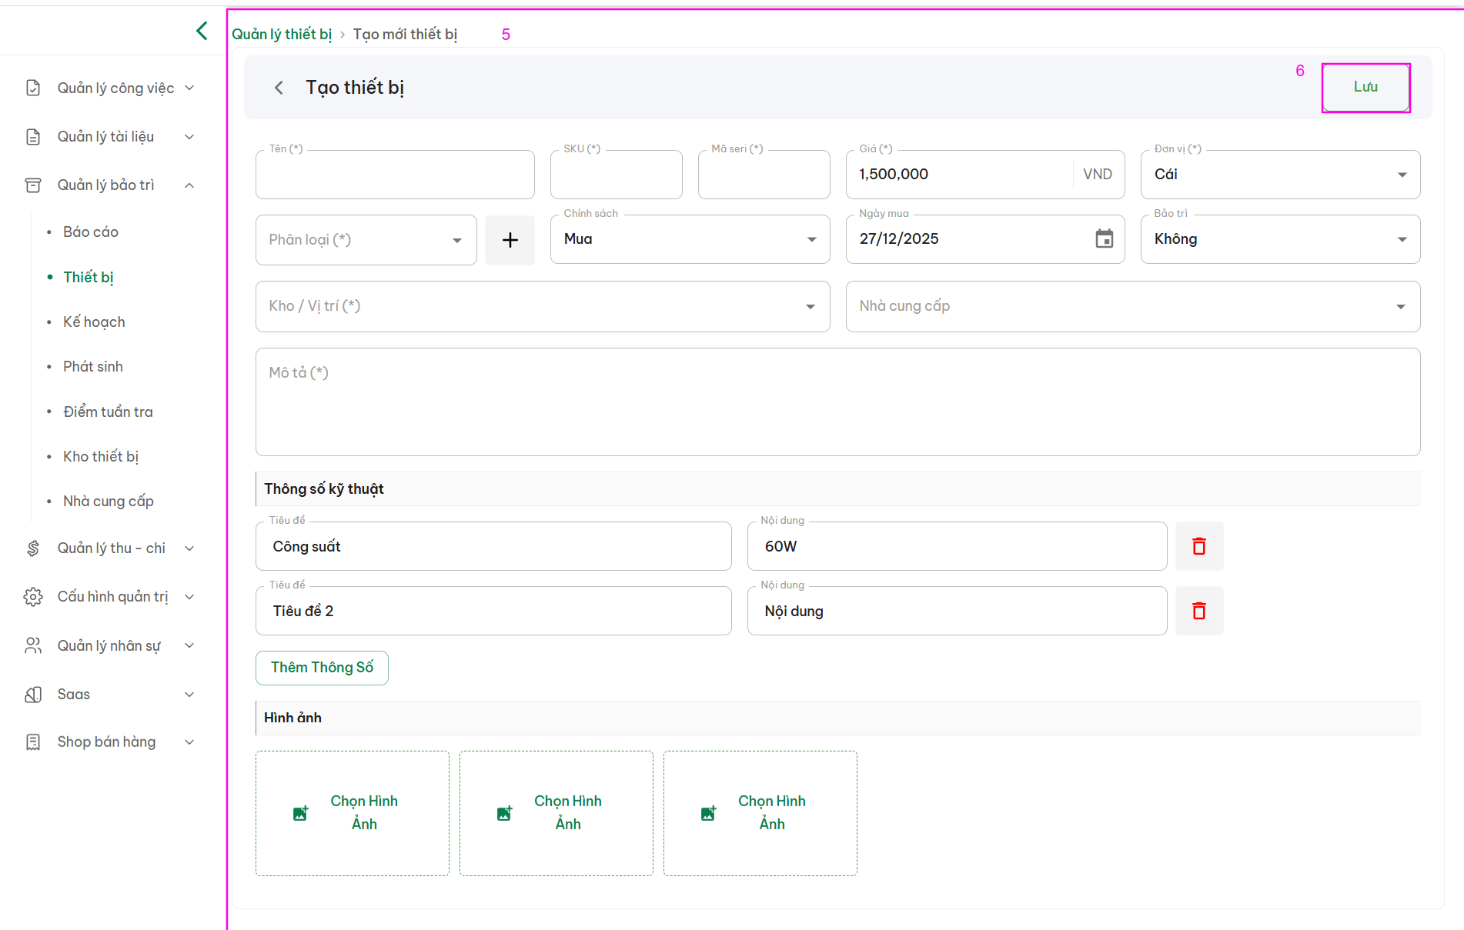Click the plus icon to add Phân loại
This screenshot has width=1464, height=930.
(510, 240)
